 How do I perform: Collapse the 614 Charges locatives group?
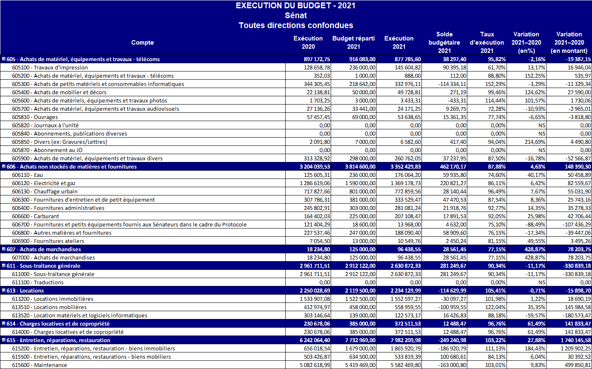[x=4, y=324]
